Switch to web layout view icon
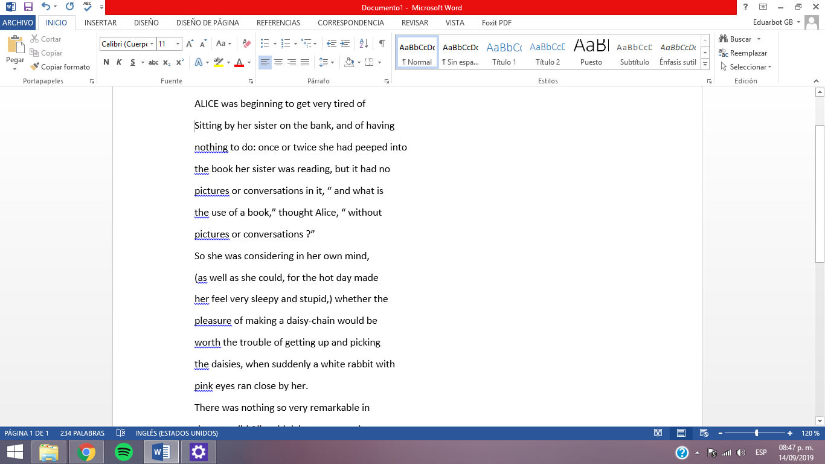This screenshot has height=464, width=825. pos(704,433)
